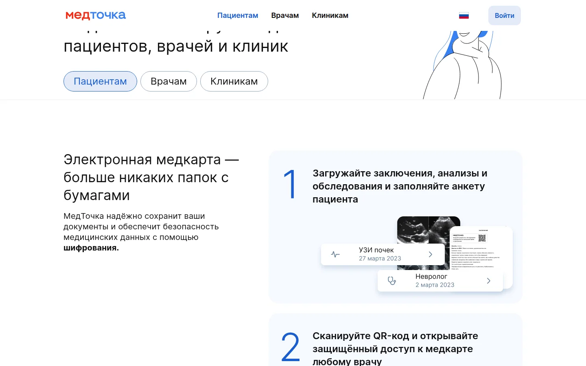This screenshot has width=586, height=366.
Task: Expand the УЗИ почек card chevron
Action: coord(431,254)
